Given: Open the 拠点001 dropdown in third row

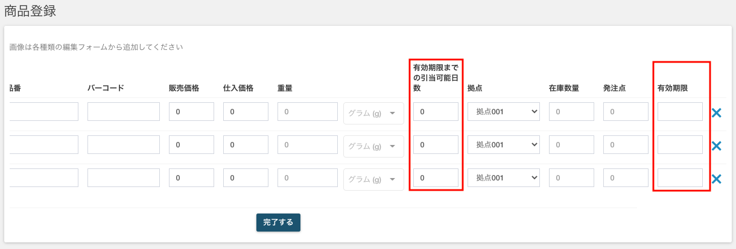Looking at the screenshot, I should (x=504, y=177).
